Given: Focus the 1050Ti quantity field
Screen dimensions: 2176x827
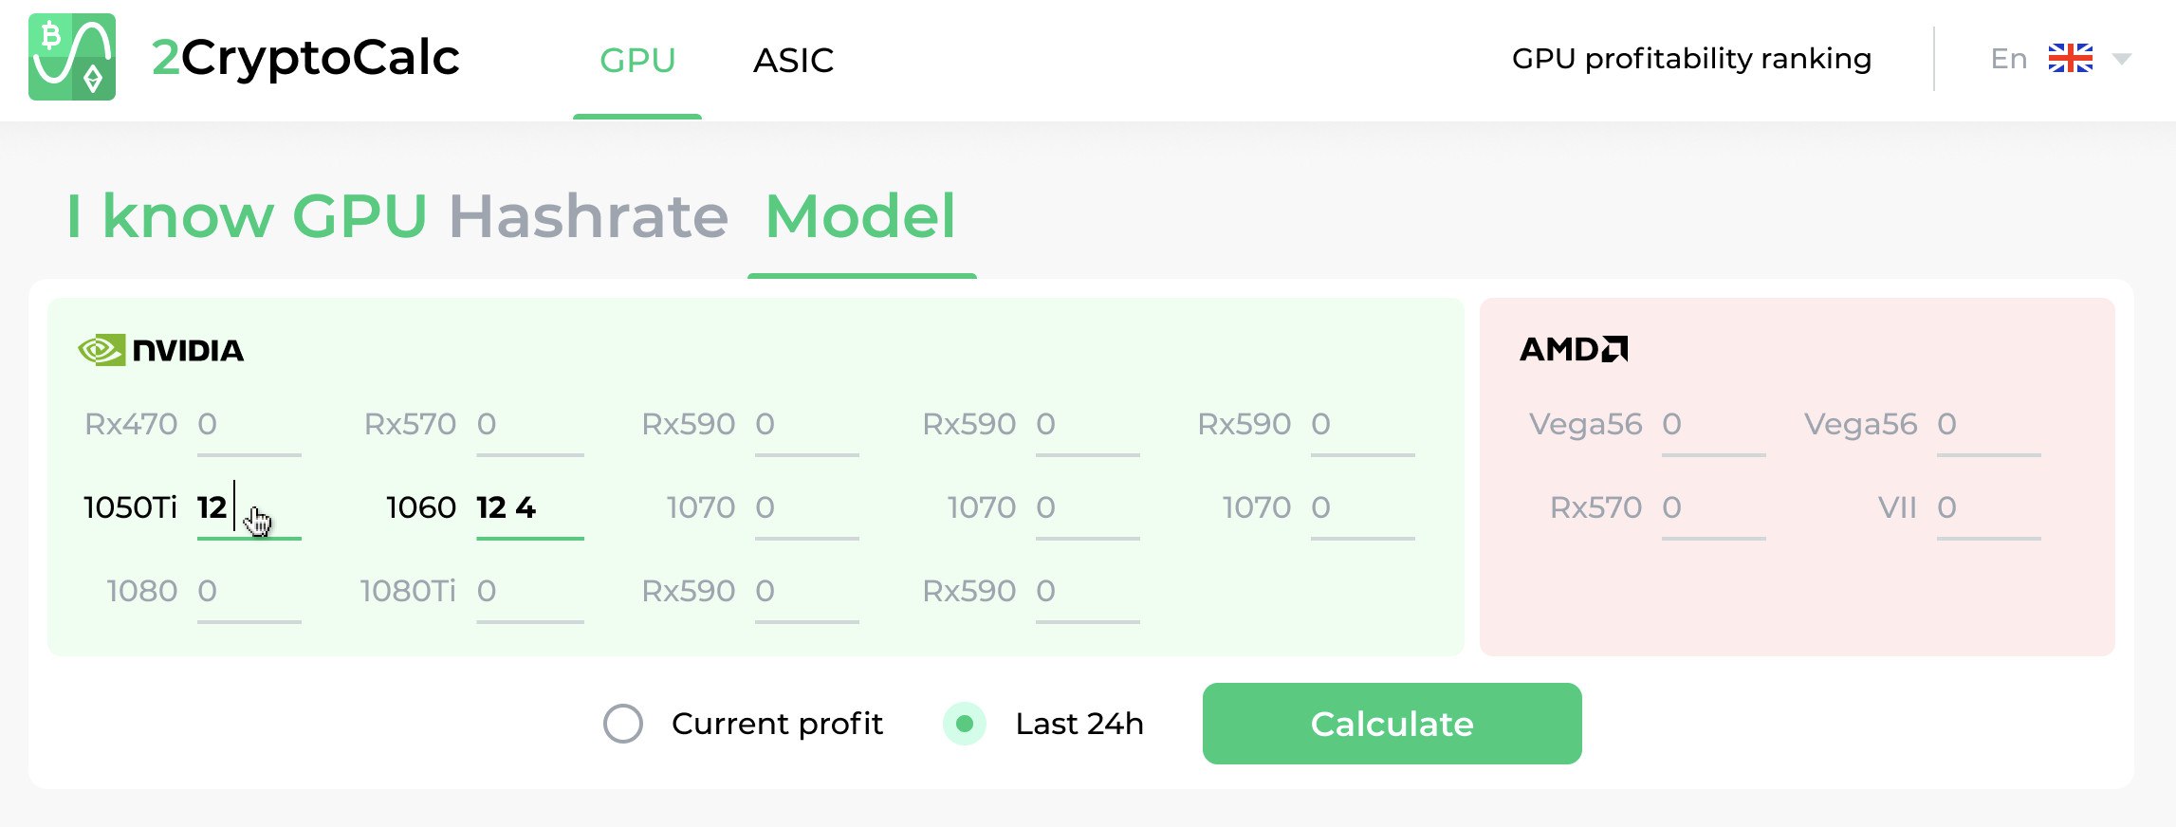Looking at the screenshot, I should [249, 508].
